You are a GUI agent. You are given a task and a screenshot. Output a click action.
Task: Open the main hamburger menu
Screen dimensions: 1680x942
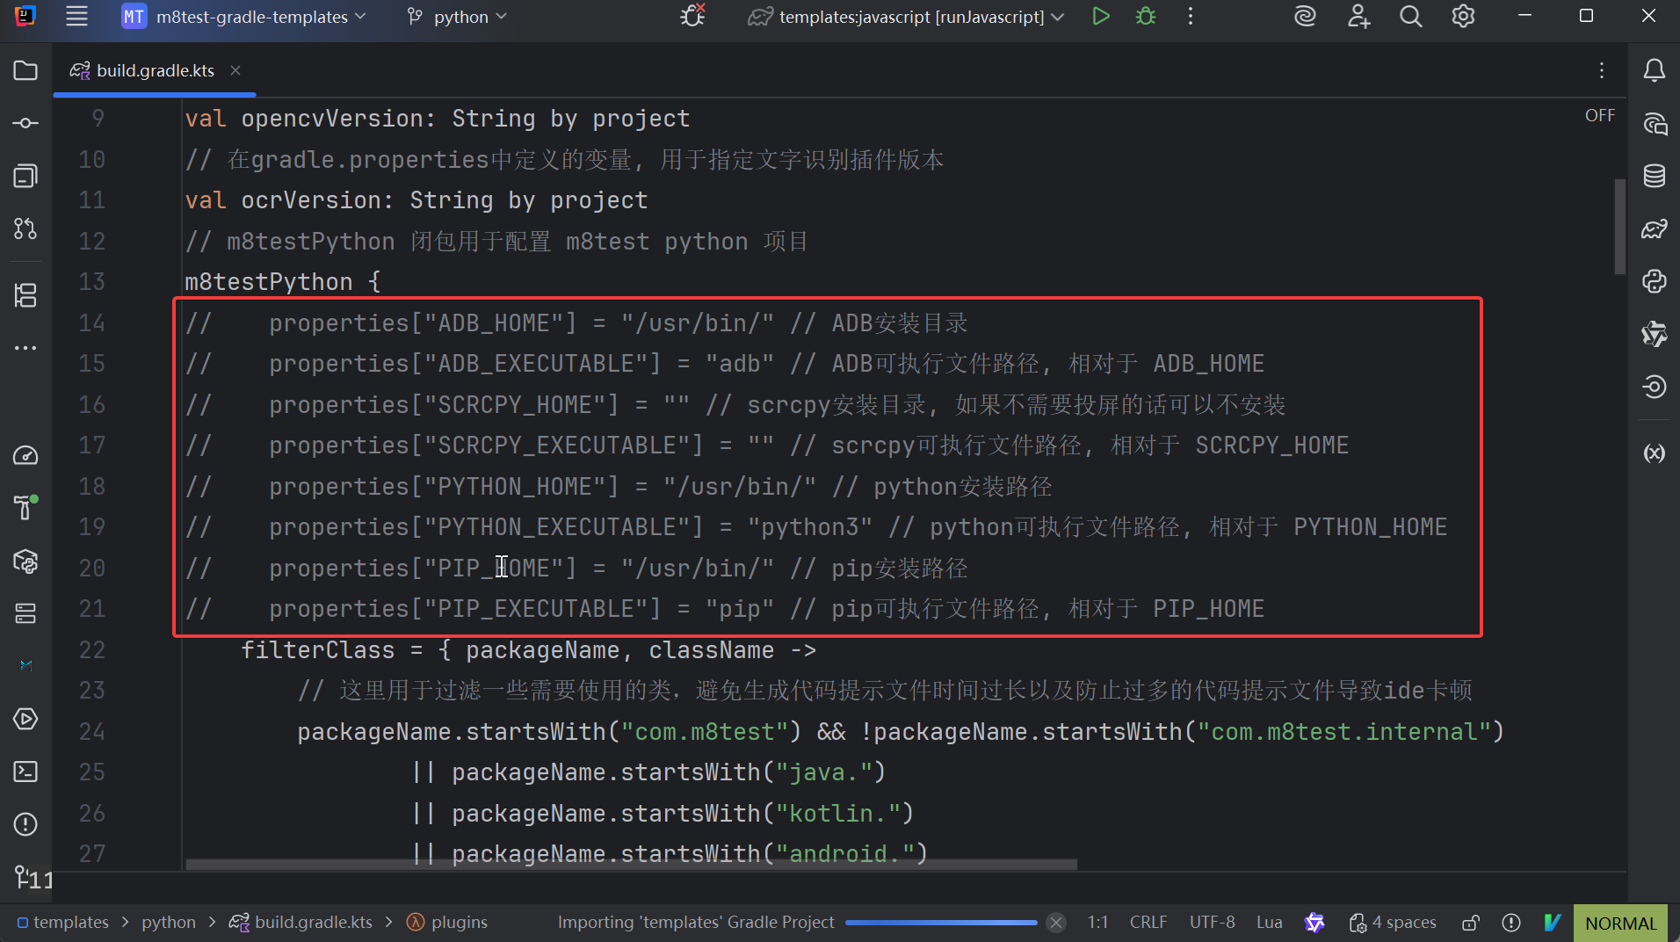[77, 17]
